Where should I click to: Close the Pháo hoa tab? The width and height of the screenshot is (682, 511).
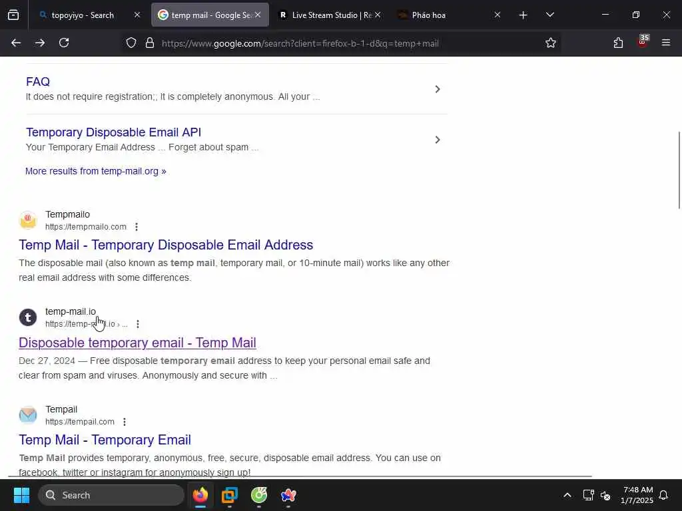497,15
